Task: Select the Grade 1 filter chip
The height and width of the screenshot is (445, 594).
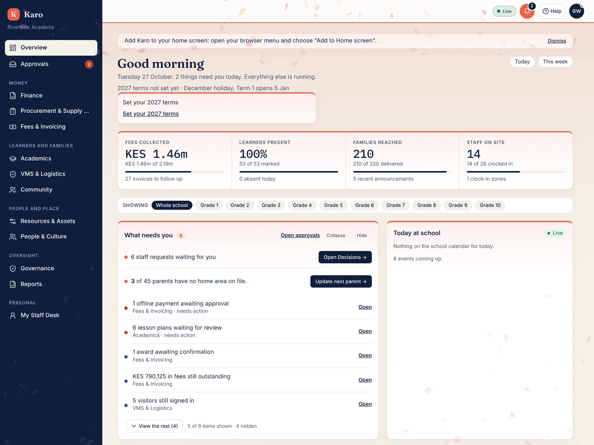Action: pyautogui.click(x=209, y=205)
